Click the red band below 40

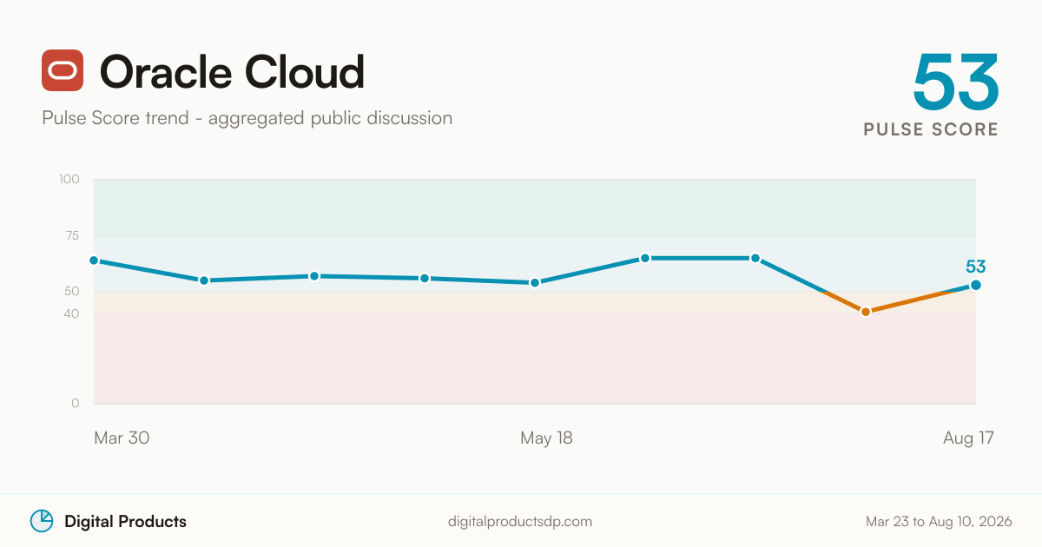(535, 359)
